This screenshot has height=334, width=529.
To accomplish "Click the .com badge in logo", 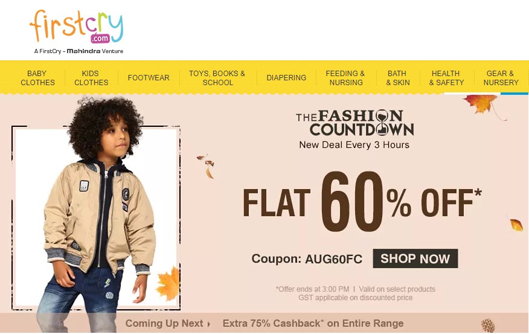I will [x=100, y=39].
